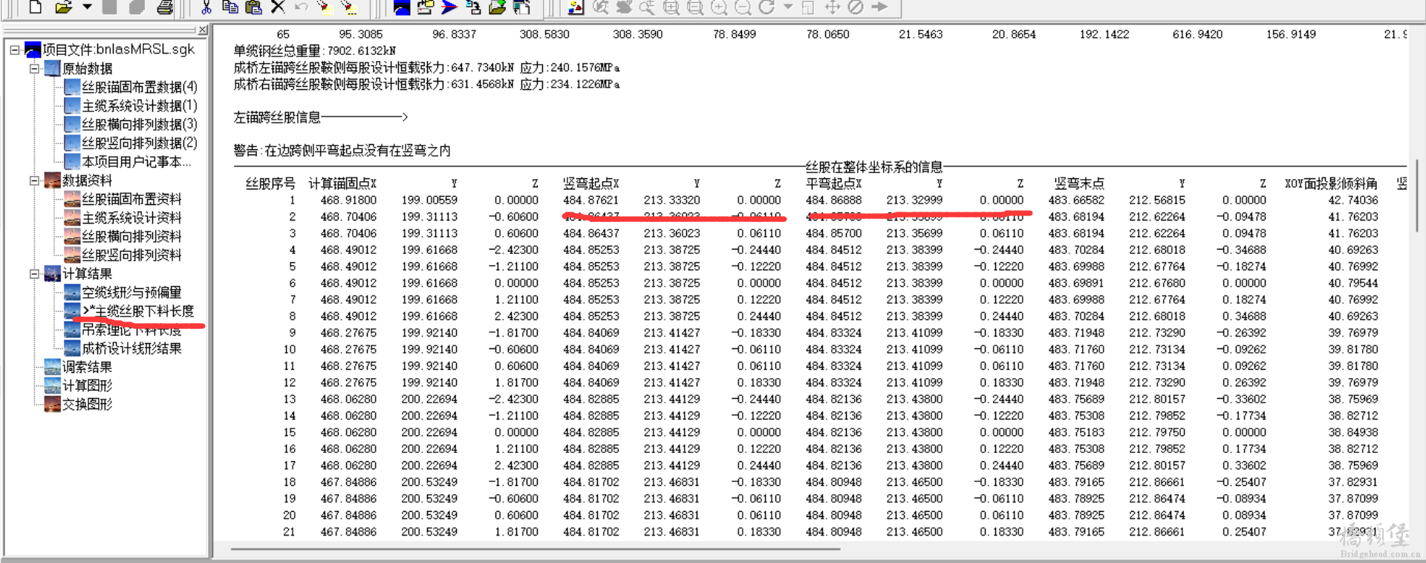The width and height of the screenshot is (1426, 563).
Task: Open the dropdown arrow beside Open folder
Action: [x=87, y=7]
